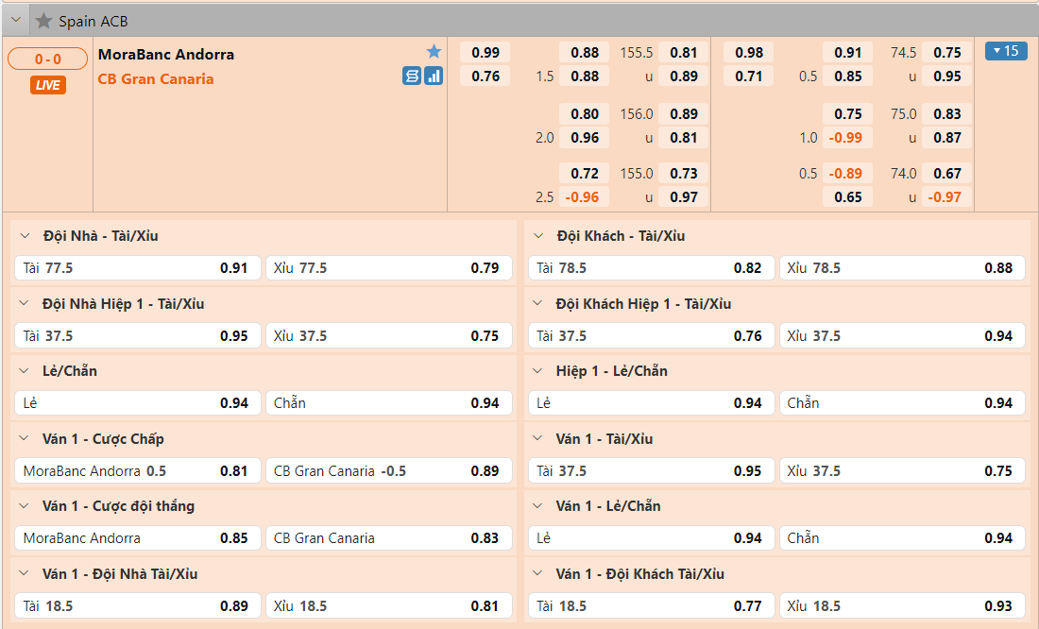
Task: Bet on CB Gran Canaria to win Ván 1
Action: tap(387, 538)
